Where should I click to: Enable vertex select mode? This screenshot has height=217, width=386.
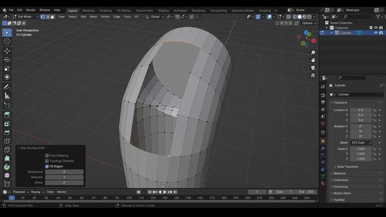43,17
